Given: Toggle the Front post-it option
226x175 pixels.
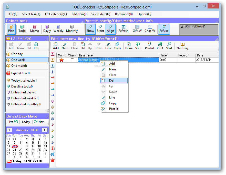Looking at the screenshot, I should 100,29.
